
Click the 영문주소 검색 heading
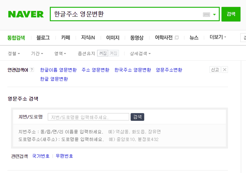pos(23,99)
